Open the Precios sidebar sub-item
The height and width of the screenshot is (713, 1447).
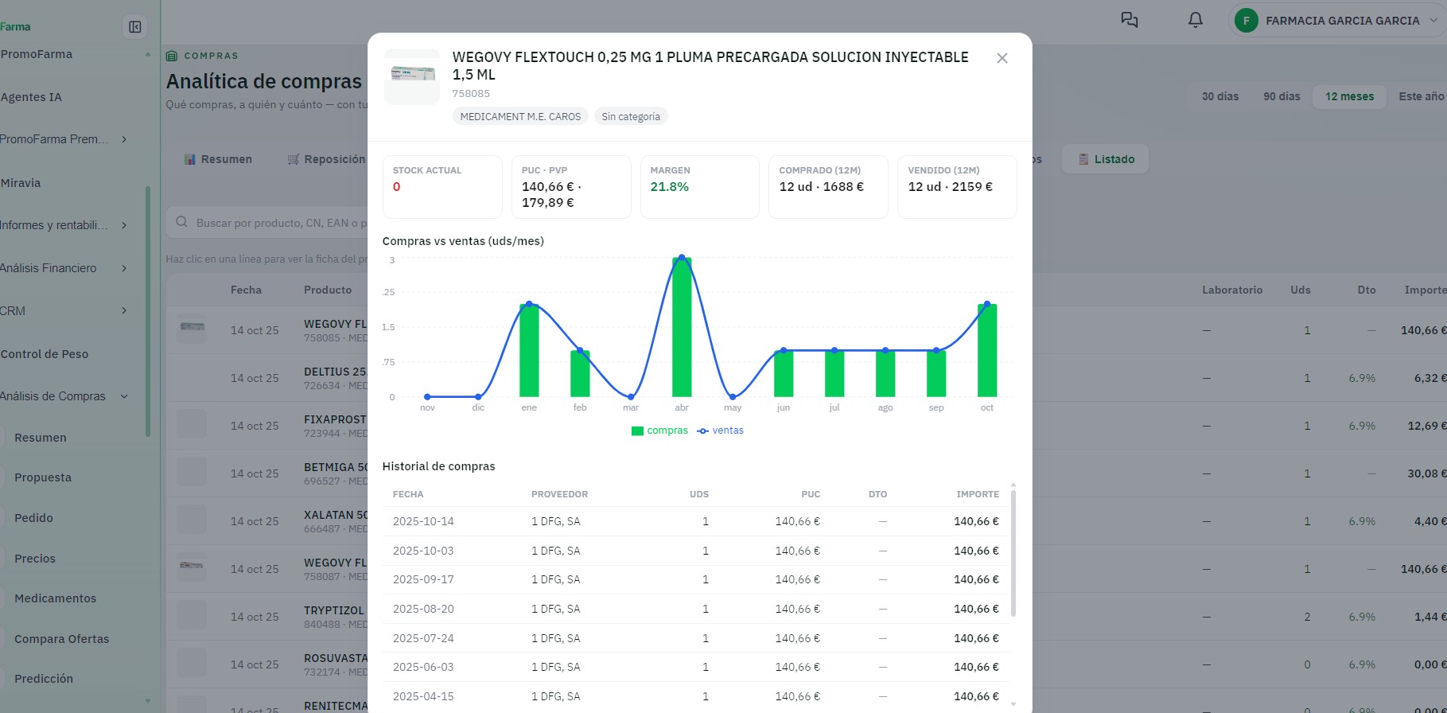(35, 559)
